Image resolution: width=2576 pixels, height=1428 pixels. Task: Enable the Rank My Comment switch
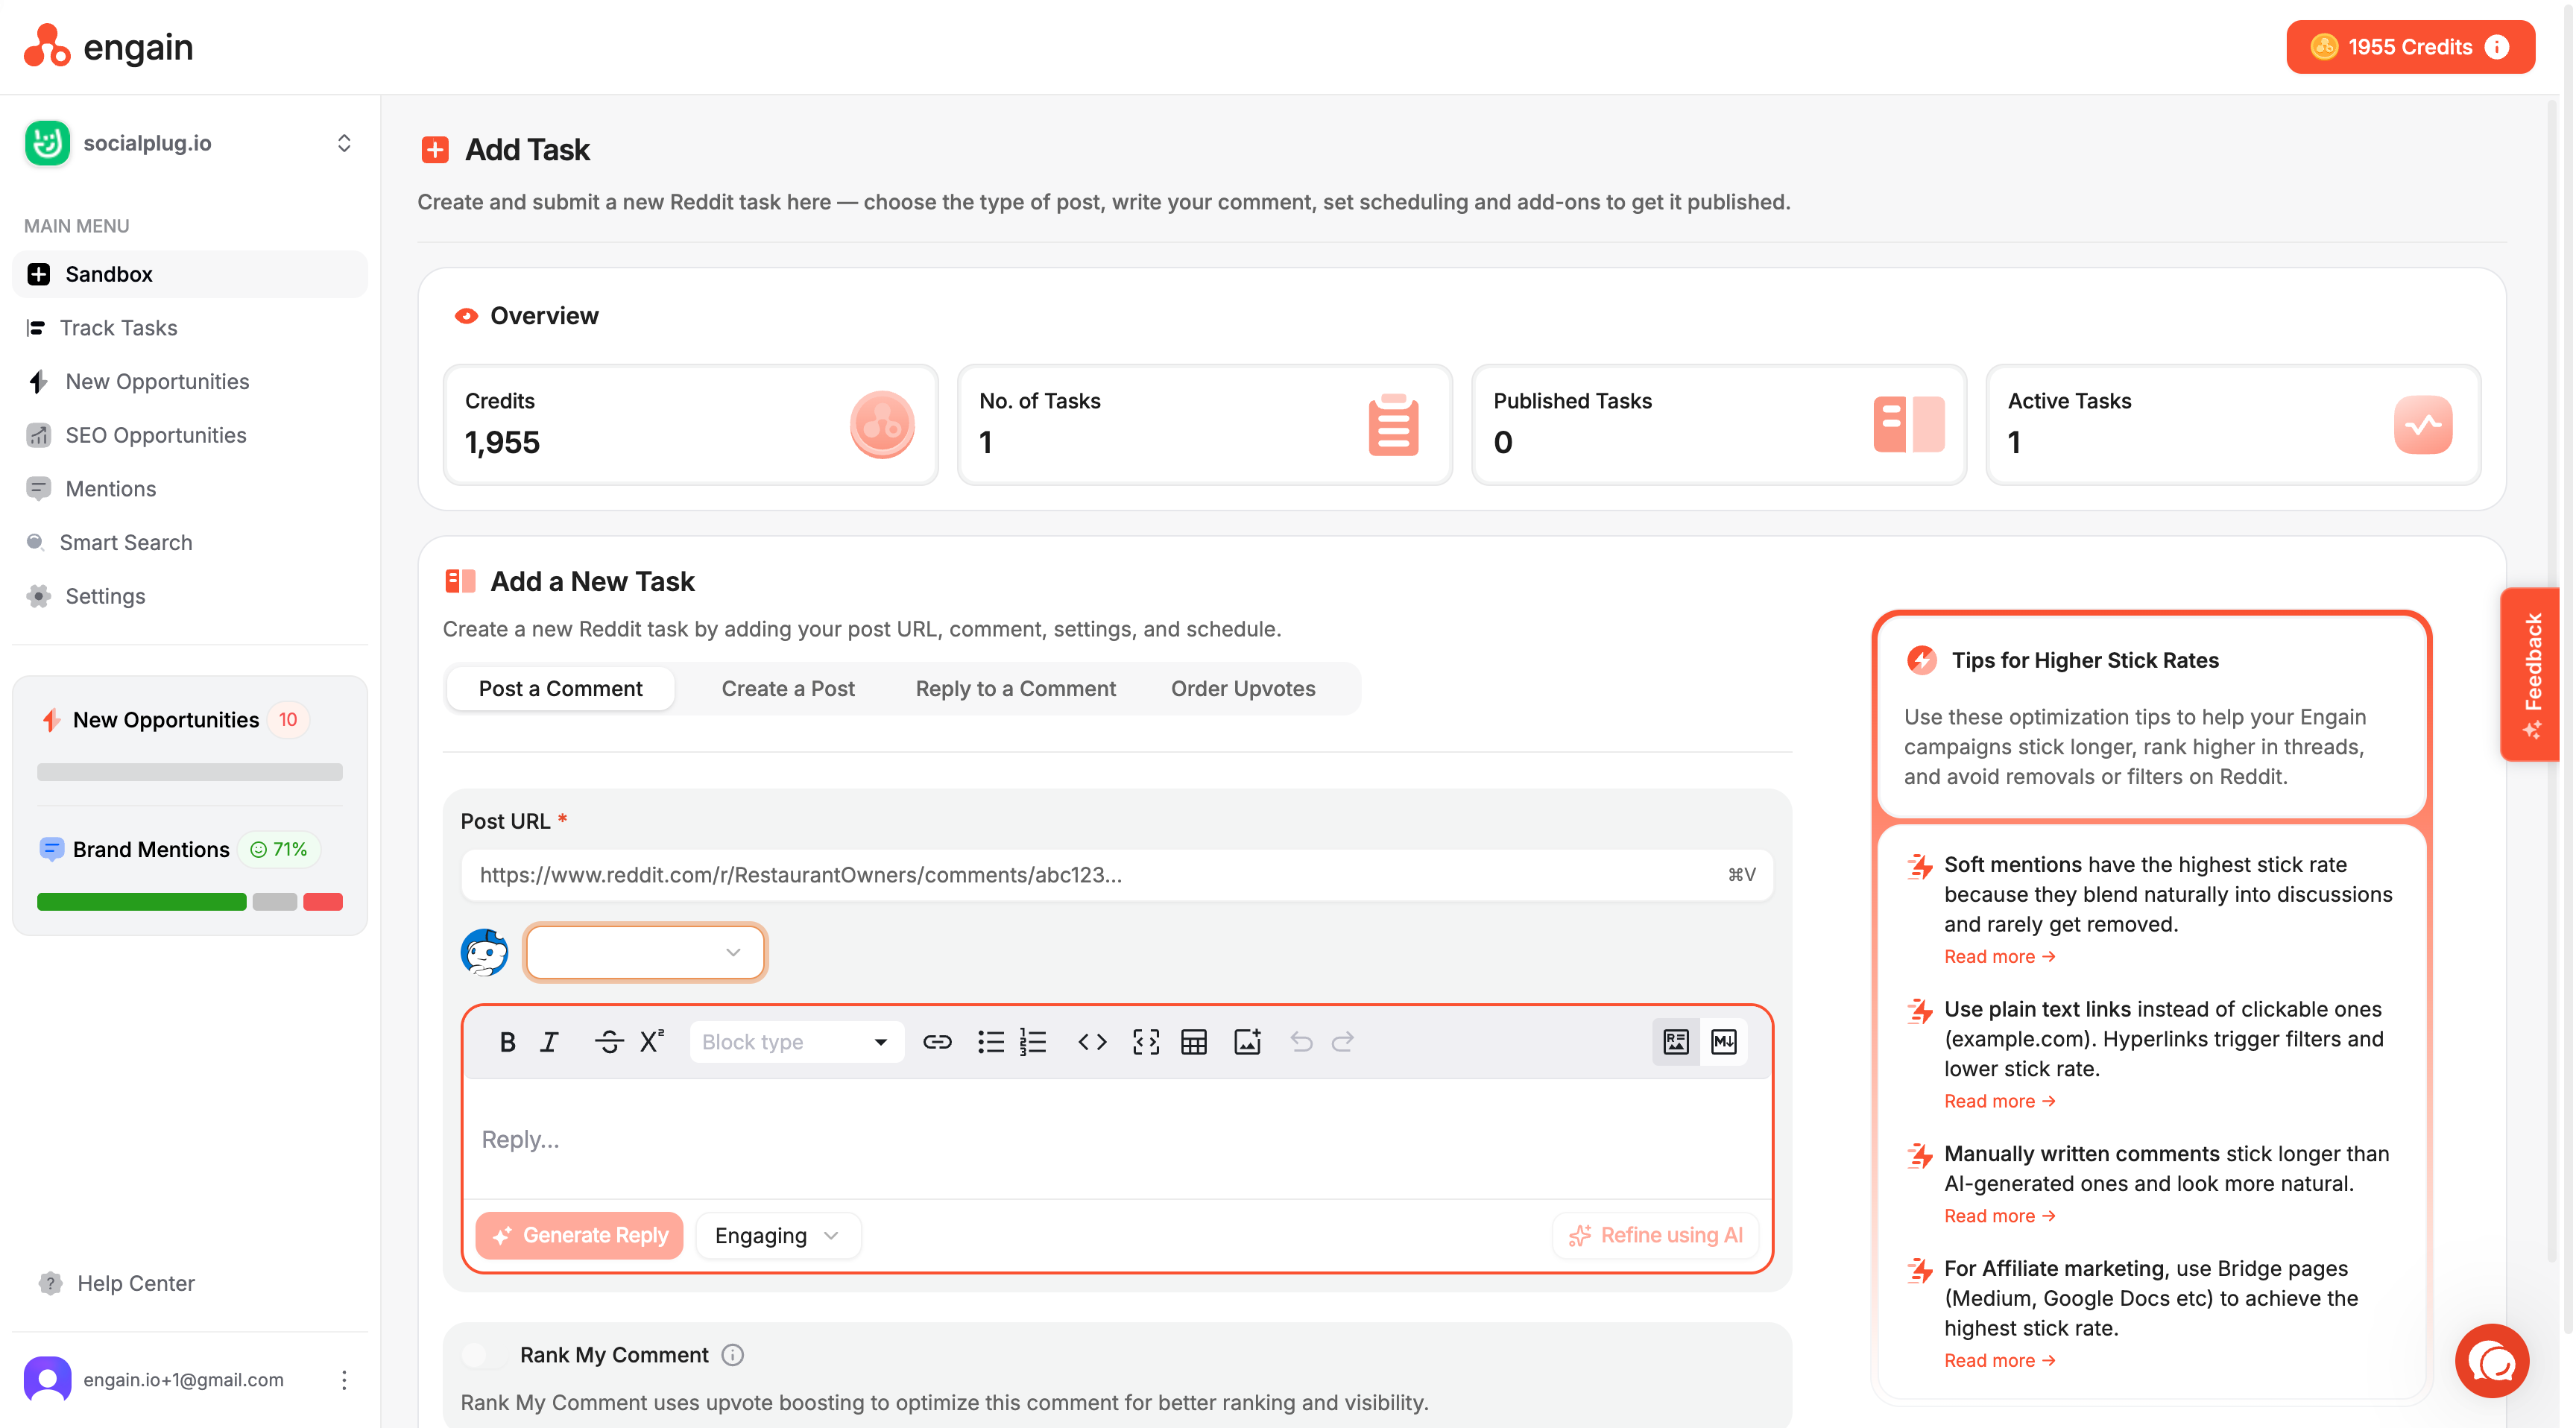coord(484,1355)
